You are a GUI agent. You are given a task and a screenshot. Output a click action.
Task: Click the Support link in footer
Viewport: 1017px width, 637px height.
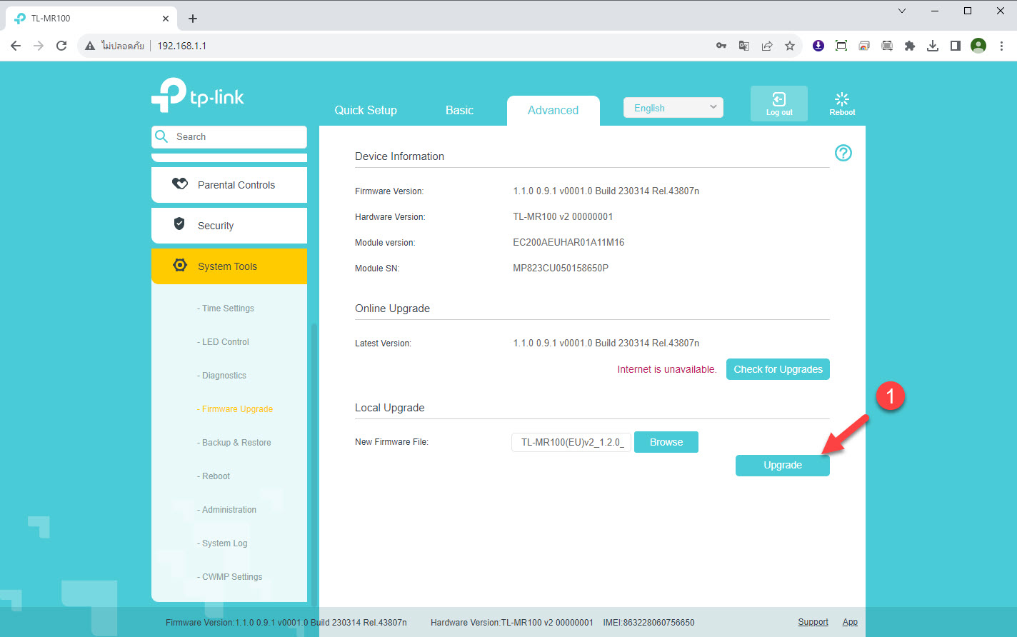tap(813, 622)
